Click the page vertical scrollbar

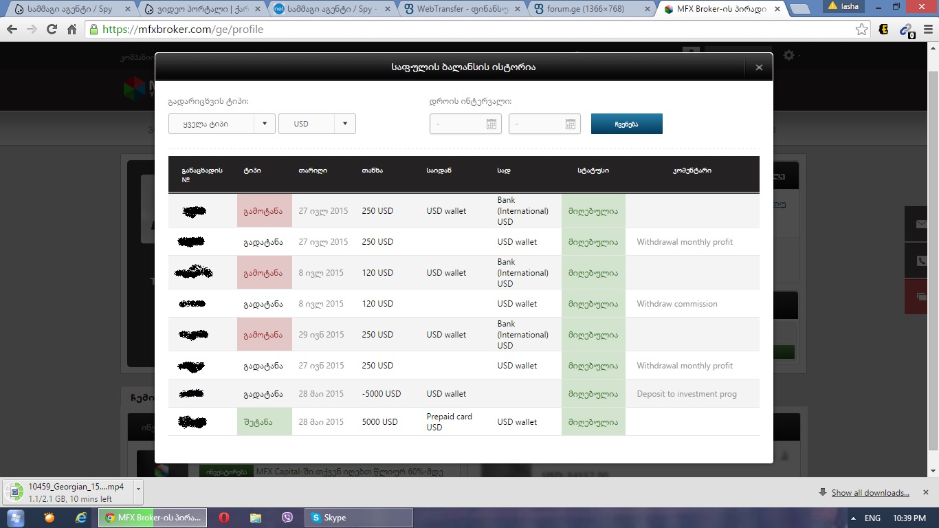[933, 260]
